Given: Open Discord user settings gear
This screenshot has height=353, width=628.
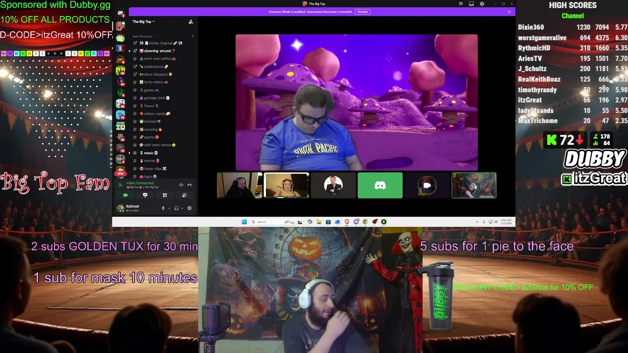Looking at the screenshot, I should [189, 208].
